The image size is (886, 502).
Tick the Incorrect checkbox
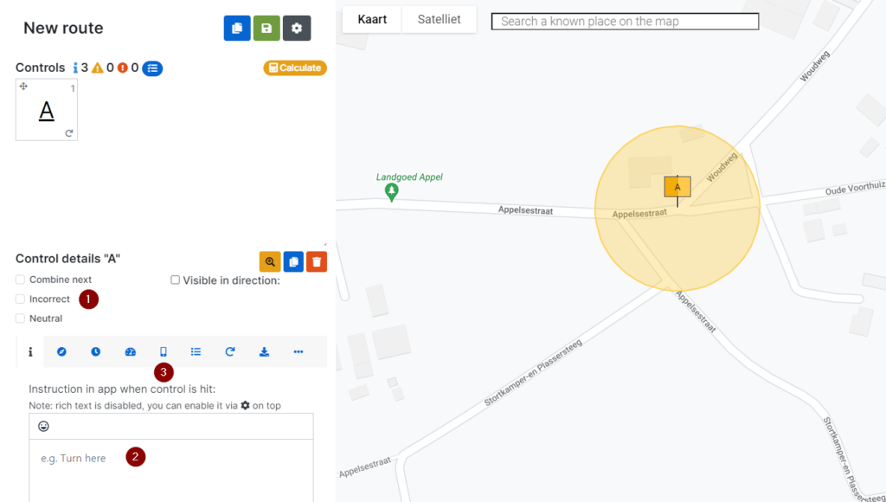point(20,299)
